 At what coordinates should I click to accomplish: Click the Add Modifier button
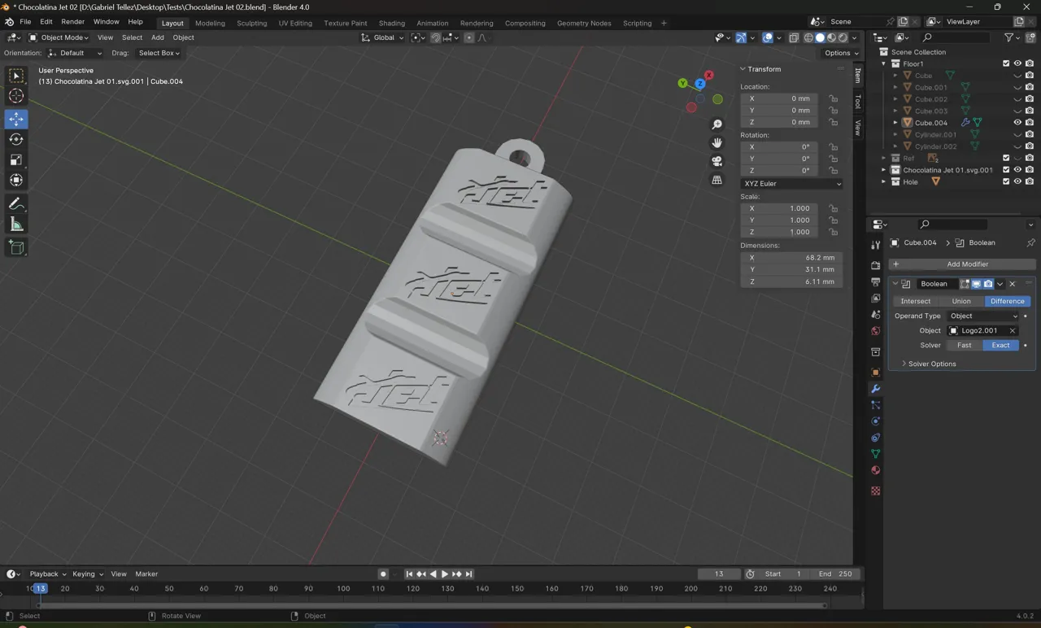click(962, 264)
